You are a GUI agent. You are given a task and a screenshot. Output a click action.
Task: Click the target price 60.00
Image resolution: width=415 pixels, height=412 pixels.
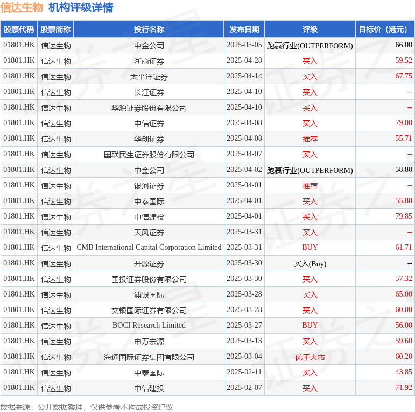[404, 310]
